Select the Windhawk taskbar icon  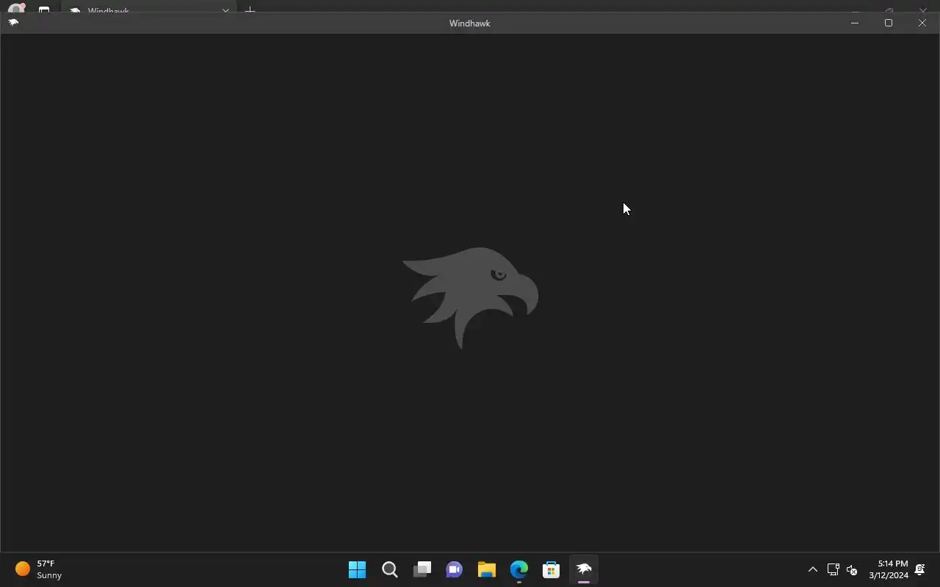[584, 569]
